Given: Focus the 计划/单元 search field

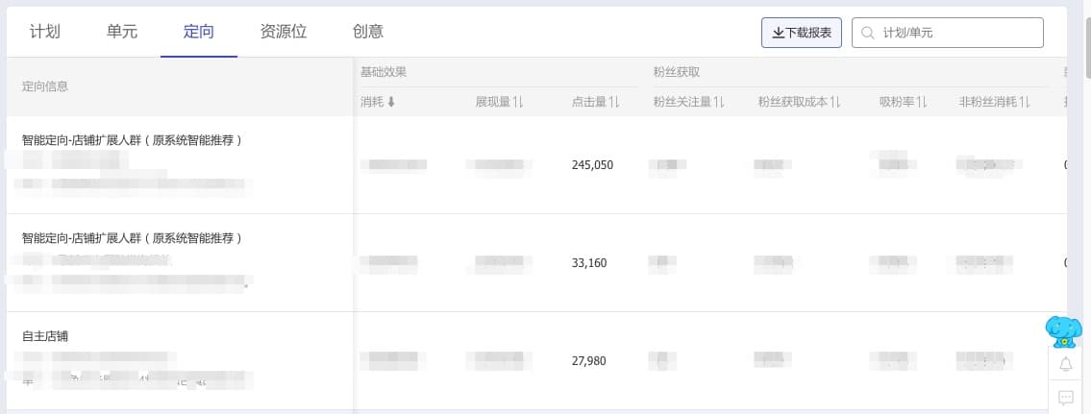Looking at the screenshot, I should click(948, 33).
